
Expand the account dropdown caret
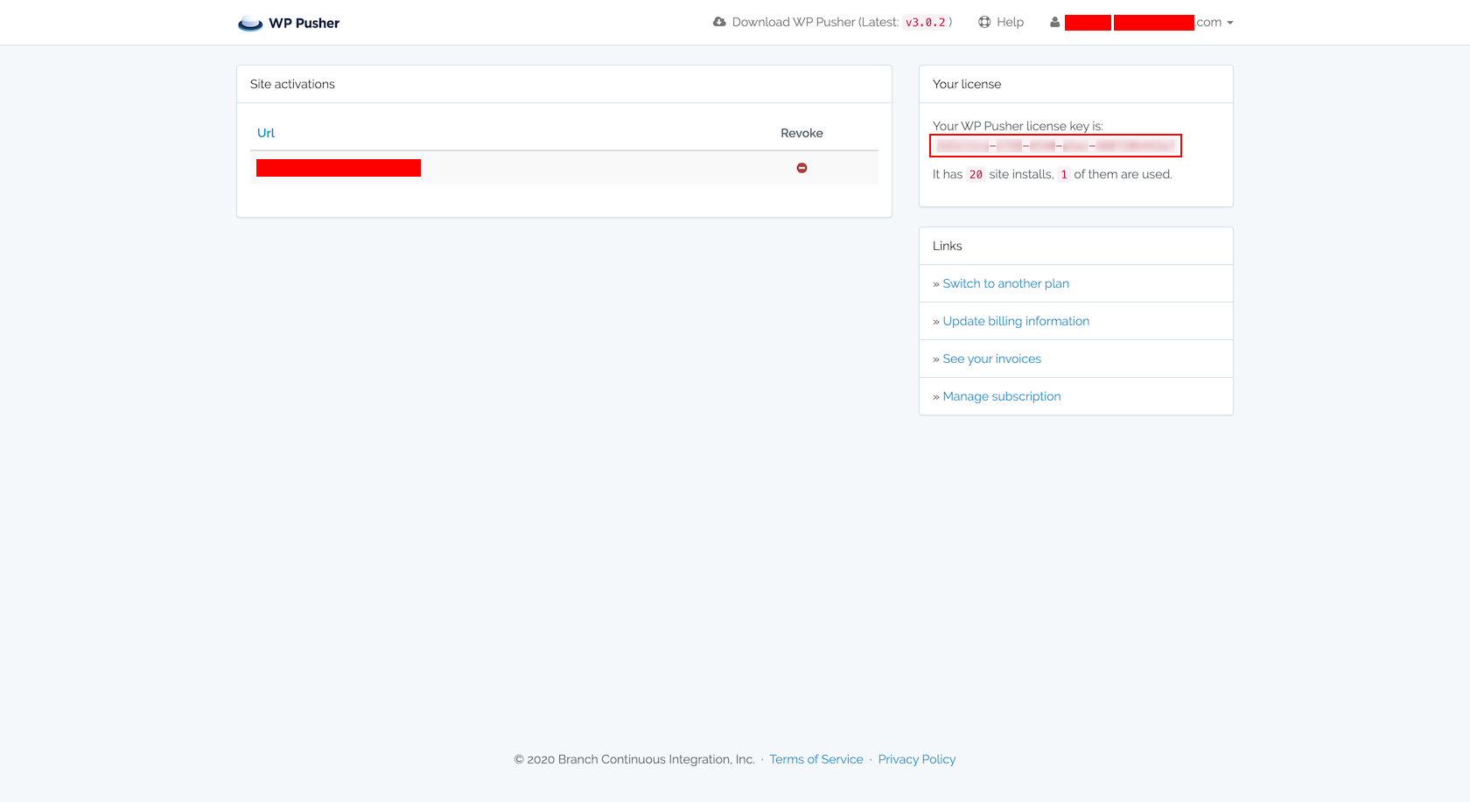coord(1230,23)
